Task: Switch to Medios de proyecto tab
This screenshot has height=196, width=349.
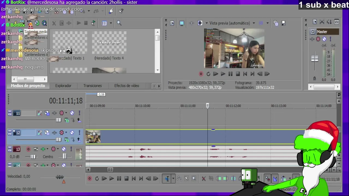Action: pos(28,86)
